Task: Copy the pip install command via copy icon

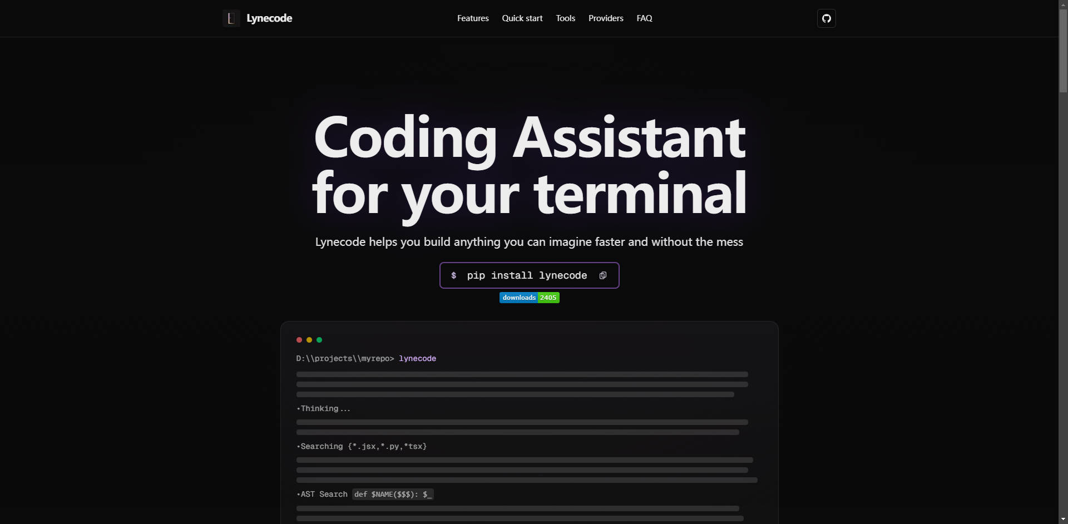Action: click(x=602, y=275)
